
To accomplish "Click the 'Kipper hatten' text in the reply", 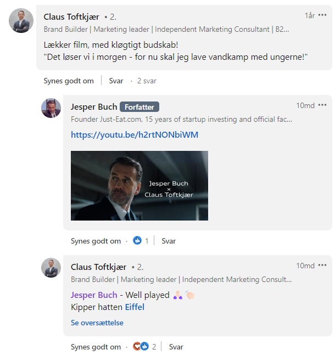I will (97, 307).
